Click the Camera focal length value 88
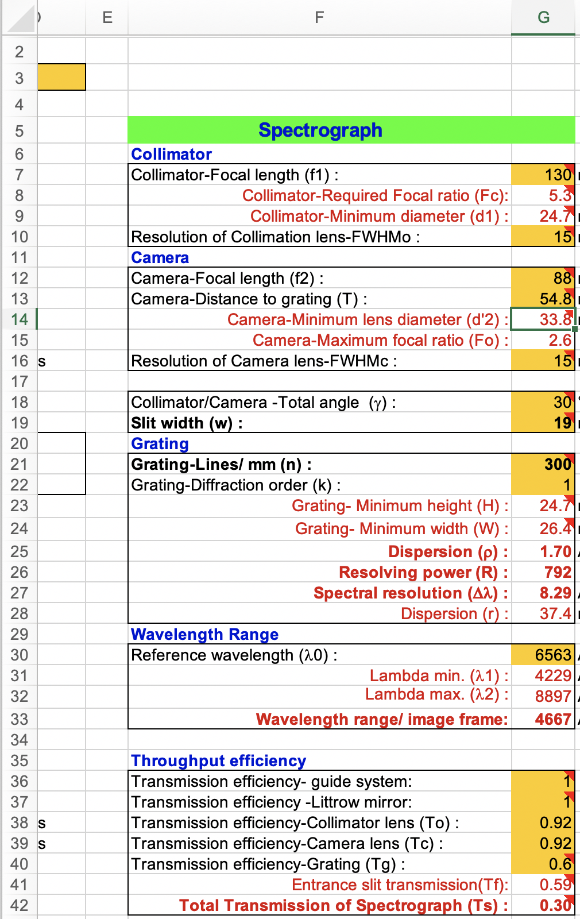This screenshot has width=580, height=919. [543, 278]
